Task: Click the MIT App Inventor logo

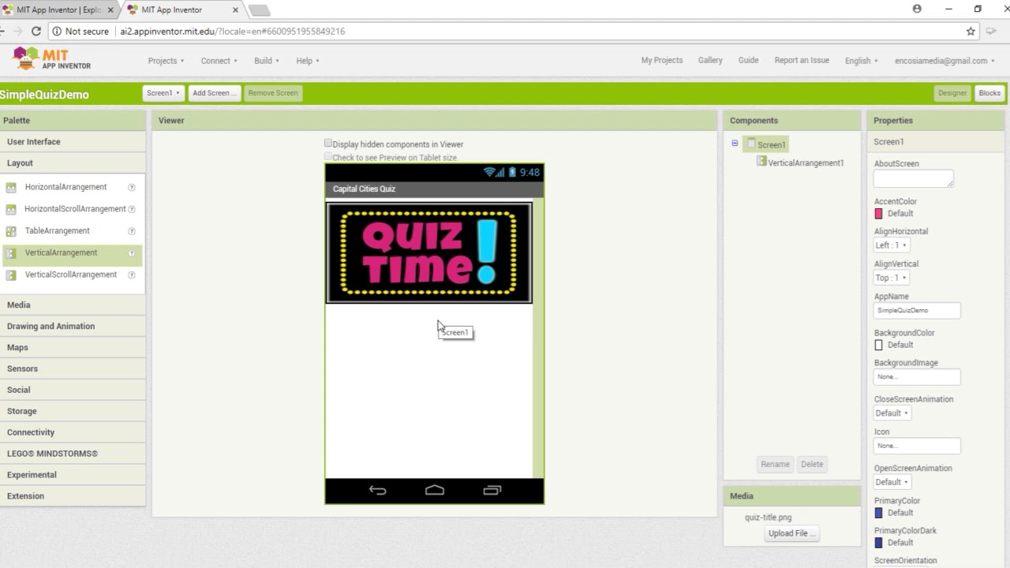Action: [52, 59]
